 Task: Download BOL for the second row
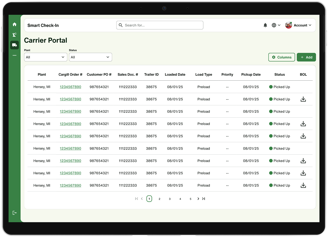click(303, 99)
